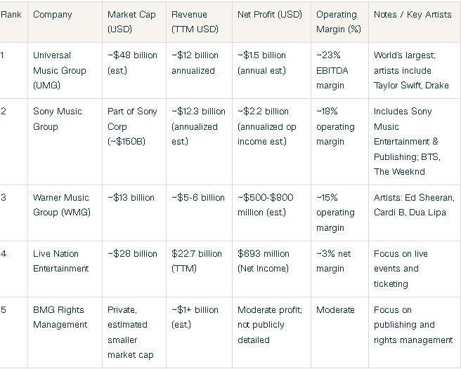
Task: Click the BMG Rights Management cell
Action: point(60,317)
